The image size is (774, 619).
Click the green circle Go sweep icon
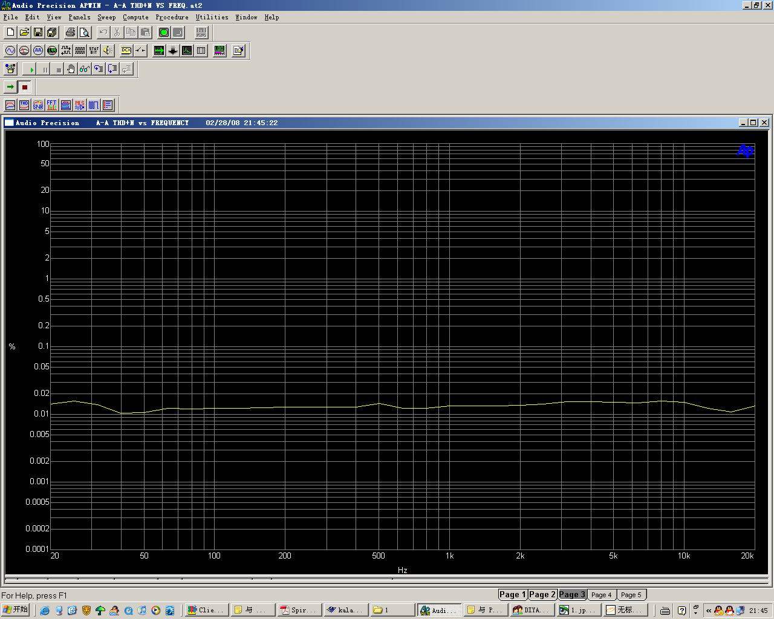[x=164, y=33]
